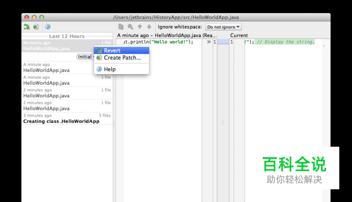Select Creating class .HelloWorldApp revision

(x=67, y=118)
